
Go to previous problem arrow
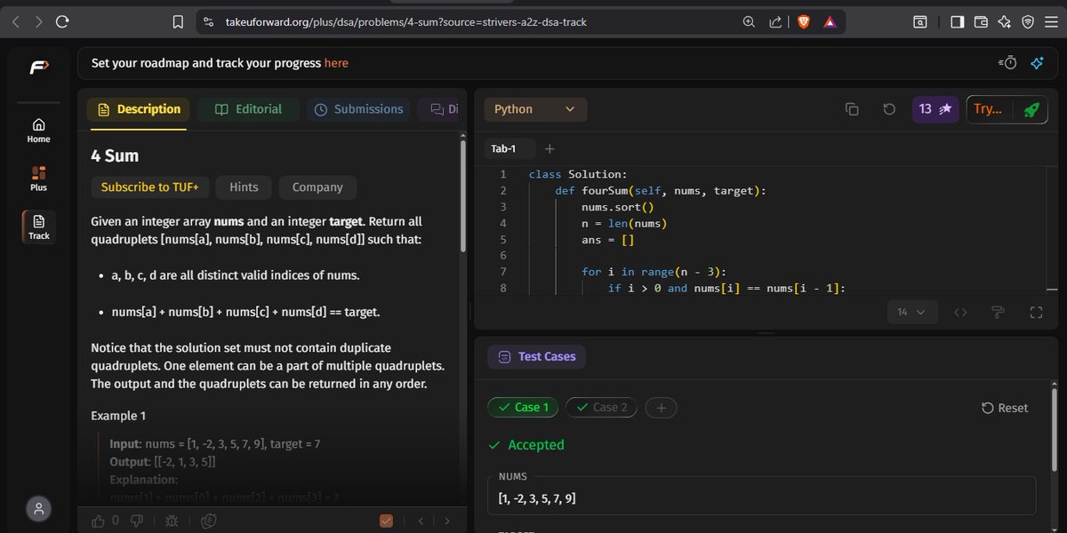tap(421, 521)
